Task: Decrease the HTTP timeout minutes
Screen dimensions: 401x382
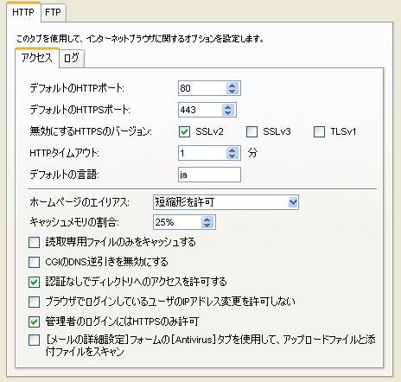Action: click(232, 156)
